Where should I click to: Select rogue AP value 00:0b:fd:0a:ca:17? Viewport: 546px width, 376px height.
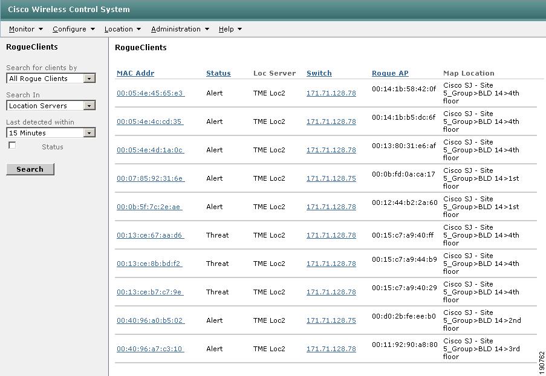click(403, 175)
